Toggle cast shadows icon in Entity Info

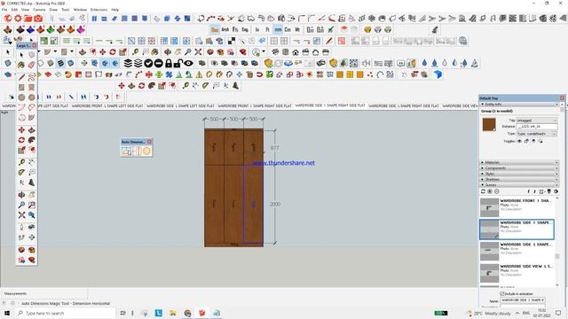point(540,141)
